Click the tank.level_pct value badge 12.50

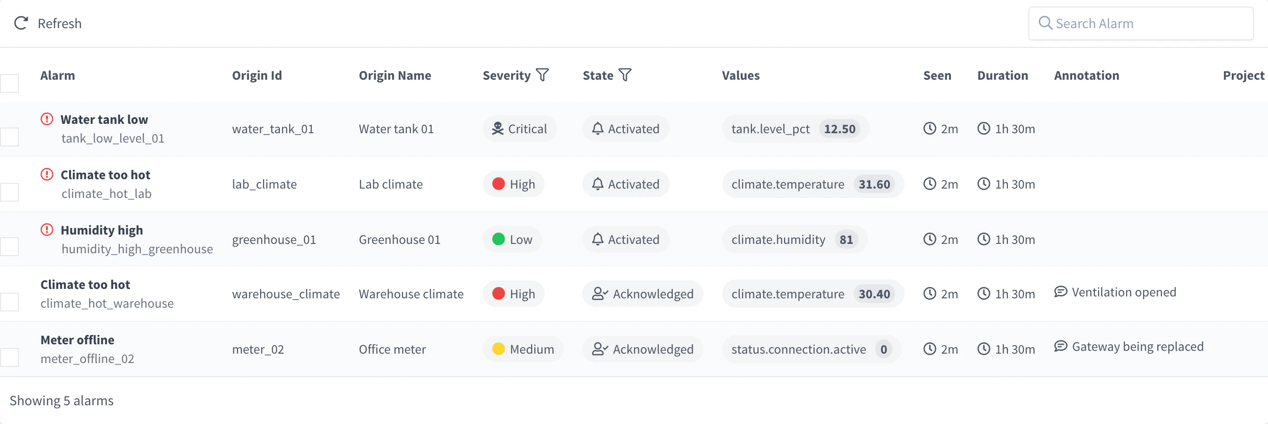pyautogui.click(x=839, y=129)
